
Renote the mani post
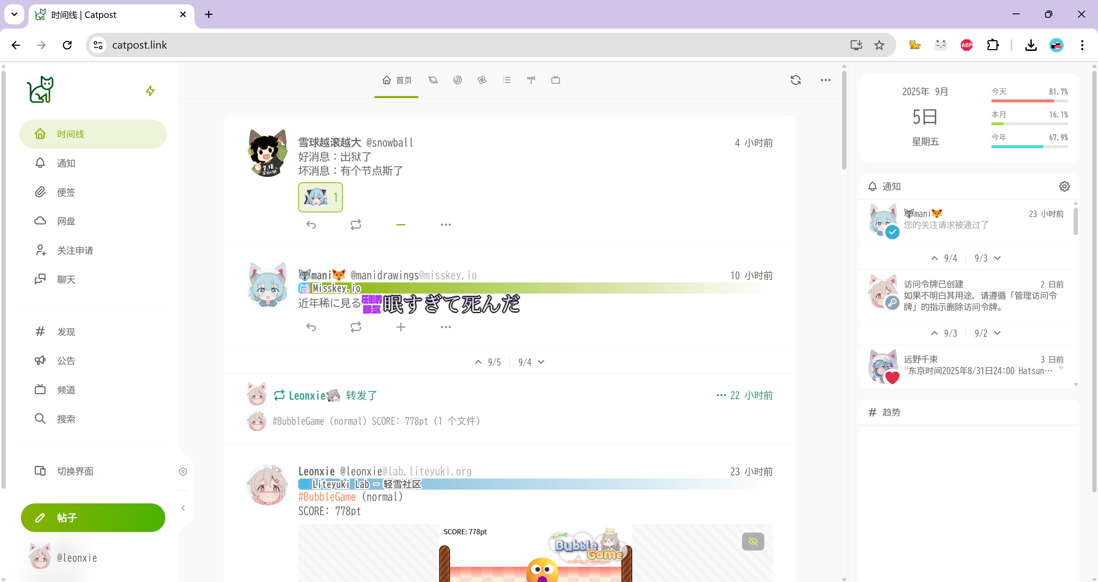pyautogui.click(x=355, y=327)
